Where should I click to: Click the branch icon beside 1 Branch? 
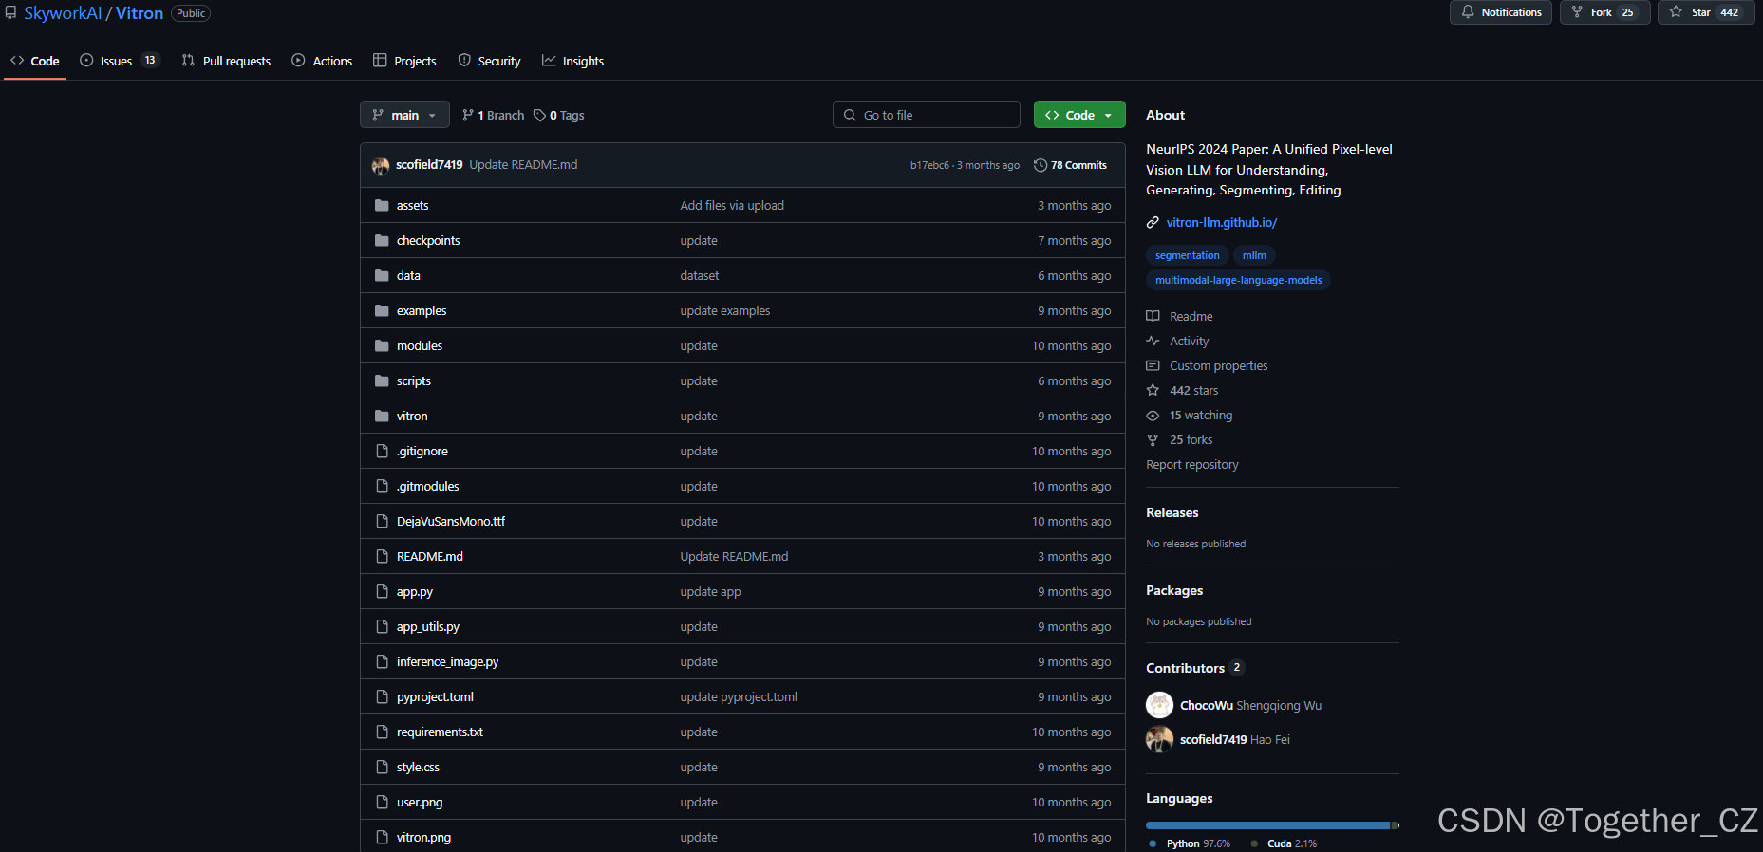(x=468, y=116)
